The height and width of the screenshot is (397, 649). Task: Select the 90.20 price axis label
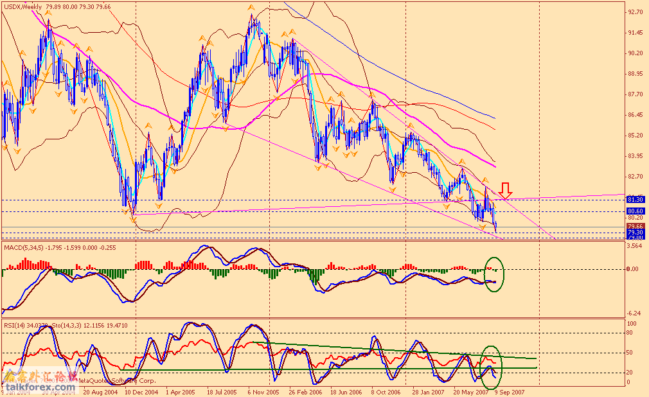click(x=636, y=53)
